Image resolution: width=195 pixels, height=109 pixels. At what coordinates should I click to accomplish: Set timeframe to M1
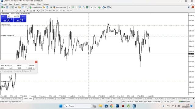(43, 11)
